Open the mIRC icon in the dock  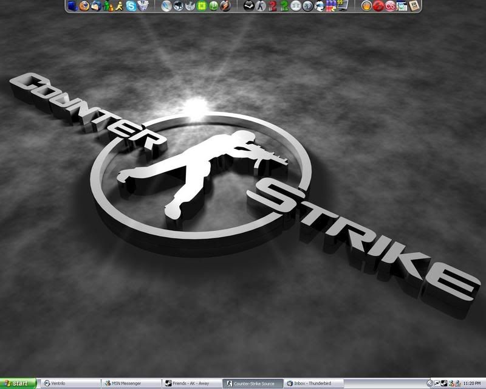pyautogui.click(x=331, y=6)
